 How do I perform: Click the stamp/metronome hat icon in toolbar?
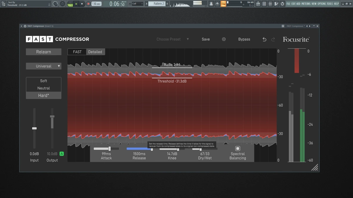(x=211, y=4)
